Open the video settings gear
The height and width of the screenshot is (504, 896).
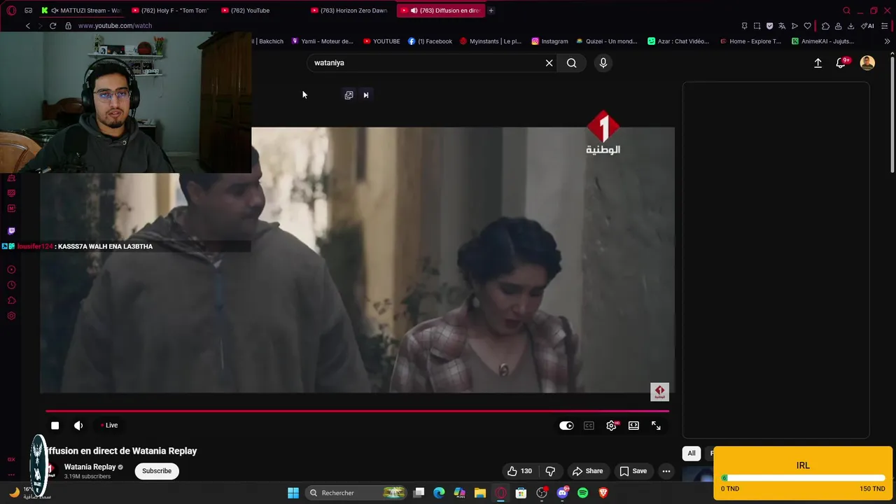point(611,426)
